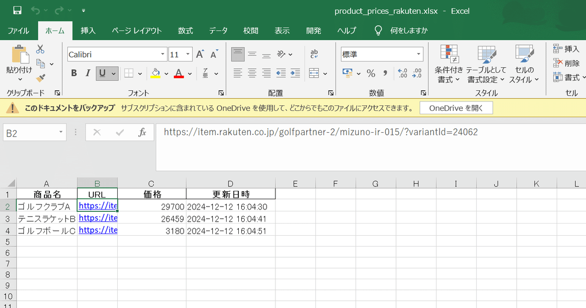Select cell C2 containing 29700
This screenshot has height=308, width=586.
pyautogui.click(x=152, y=206)
